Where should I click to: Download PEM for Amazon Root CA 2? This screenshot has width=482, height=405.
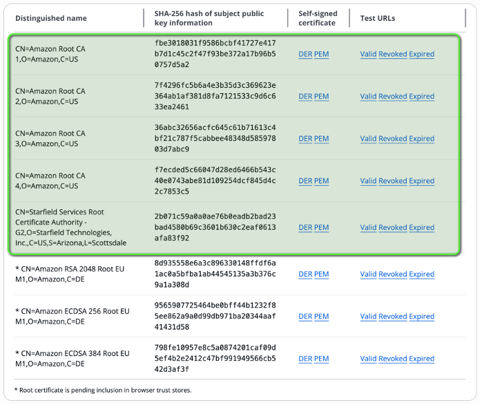click(x=322, y=97)
